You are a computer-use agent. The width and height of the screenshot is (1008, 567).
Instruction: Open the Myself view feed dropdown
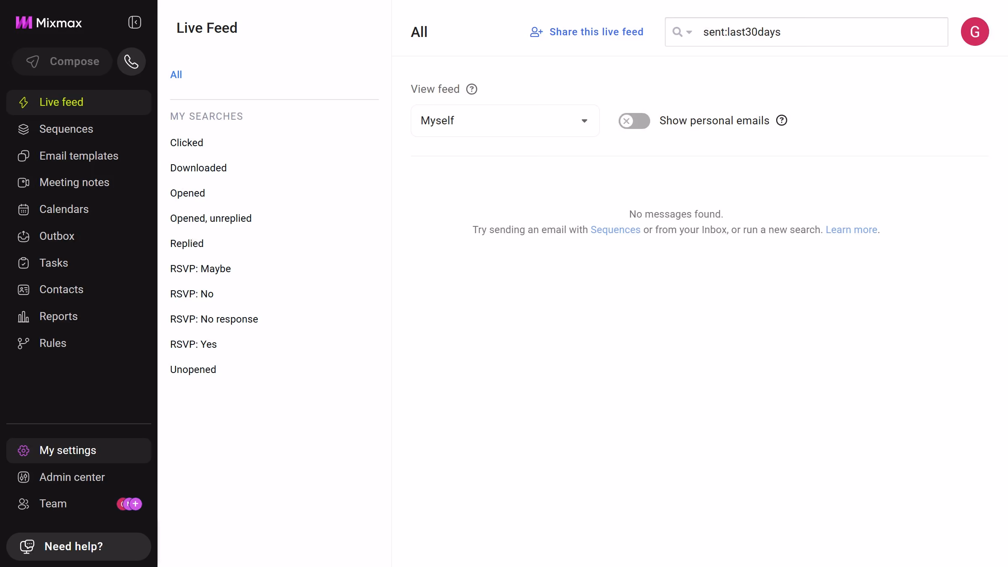(x=505, y=121)
